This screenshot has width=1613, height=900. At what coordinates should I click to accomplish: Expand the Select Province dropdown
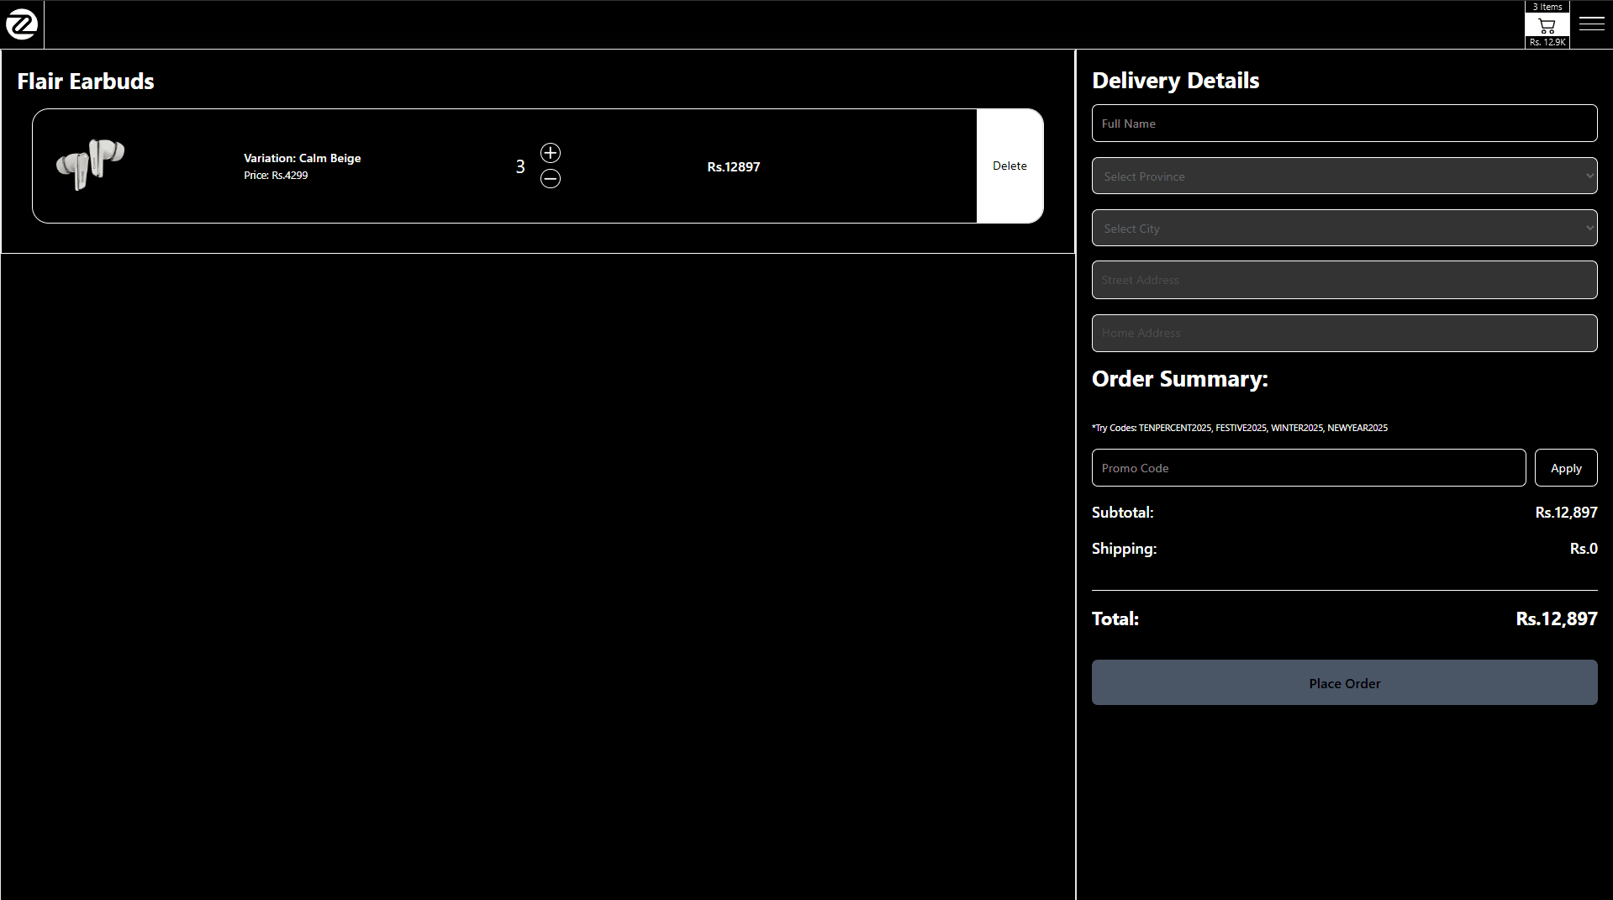click(1344, 176)
